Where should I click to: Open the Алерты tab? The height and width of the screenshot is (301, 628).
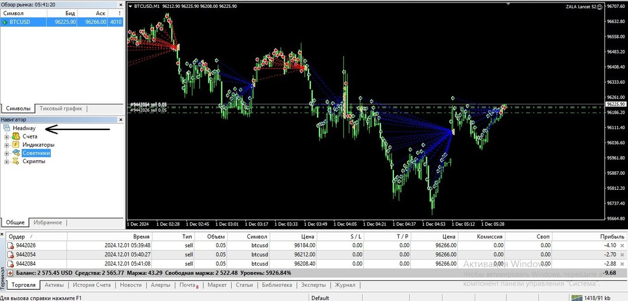click(x=160, y=285)
